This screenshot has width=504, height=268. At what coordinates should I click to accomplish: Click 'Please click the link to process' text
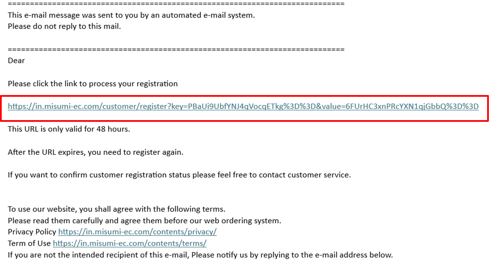(x=93, y=83)
